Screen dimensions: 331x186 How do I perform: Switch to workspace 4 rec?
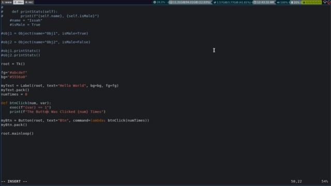29,2
